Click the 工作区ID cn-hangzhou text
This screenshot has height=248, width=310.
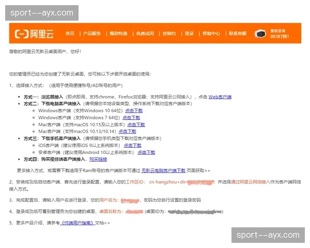coord(156,182)
